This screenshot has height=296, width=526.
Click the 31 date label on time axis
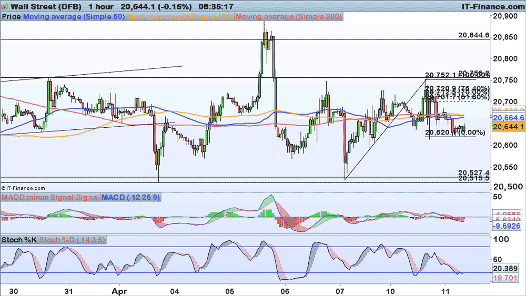pos(69,291)
